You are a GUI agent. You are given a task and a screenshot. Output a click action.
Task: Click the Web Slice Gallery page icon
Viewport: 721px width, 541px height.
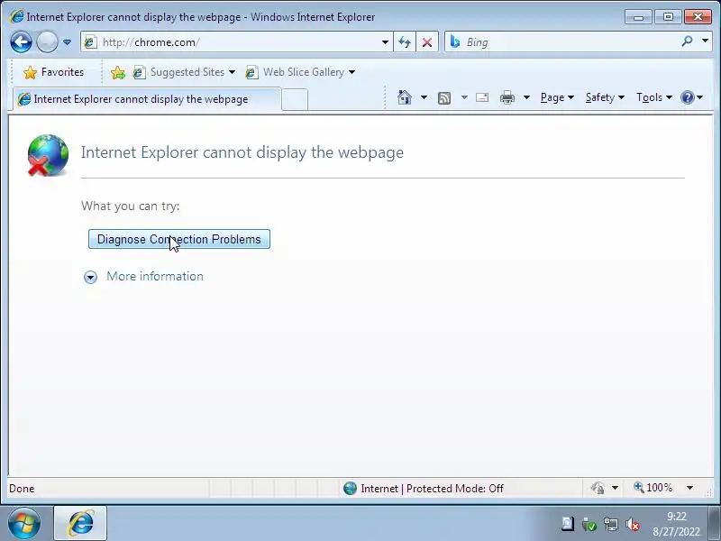tap(251, 72)
